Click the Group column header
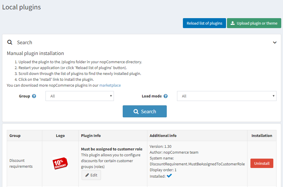This screenshot has height=187, width=283. point(15,136)
